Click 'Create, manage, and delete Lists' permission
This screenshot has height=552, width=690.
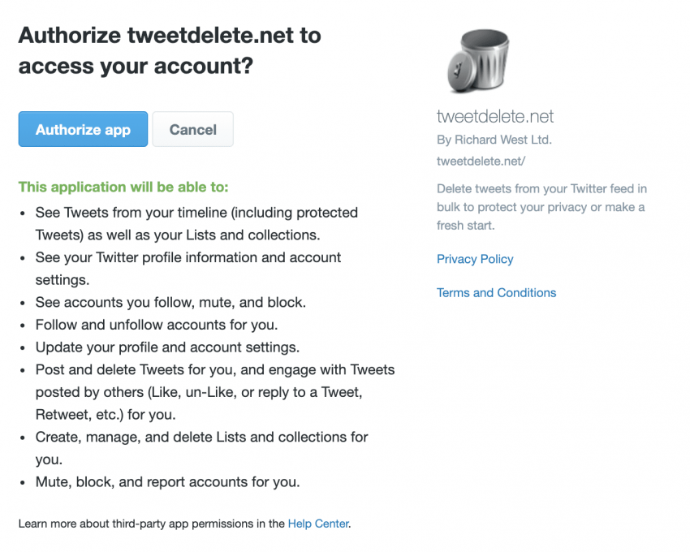coord(201,437)
